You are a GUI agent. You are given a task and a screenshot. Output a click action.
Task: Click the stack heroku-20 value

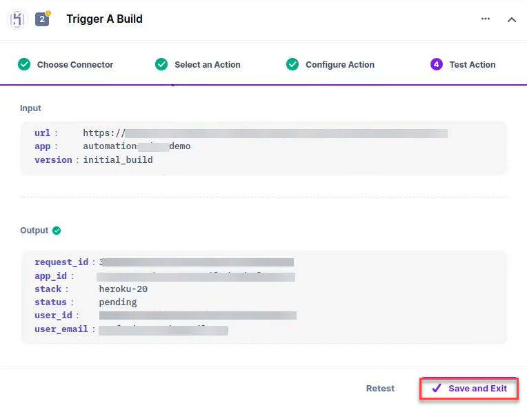[123, 289]
